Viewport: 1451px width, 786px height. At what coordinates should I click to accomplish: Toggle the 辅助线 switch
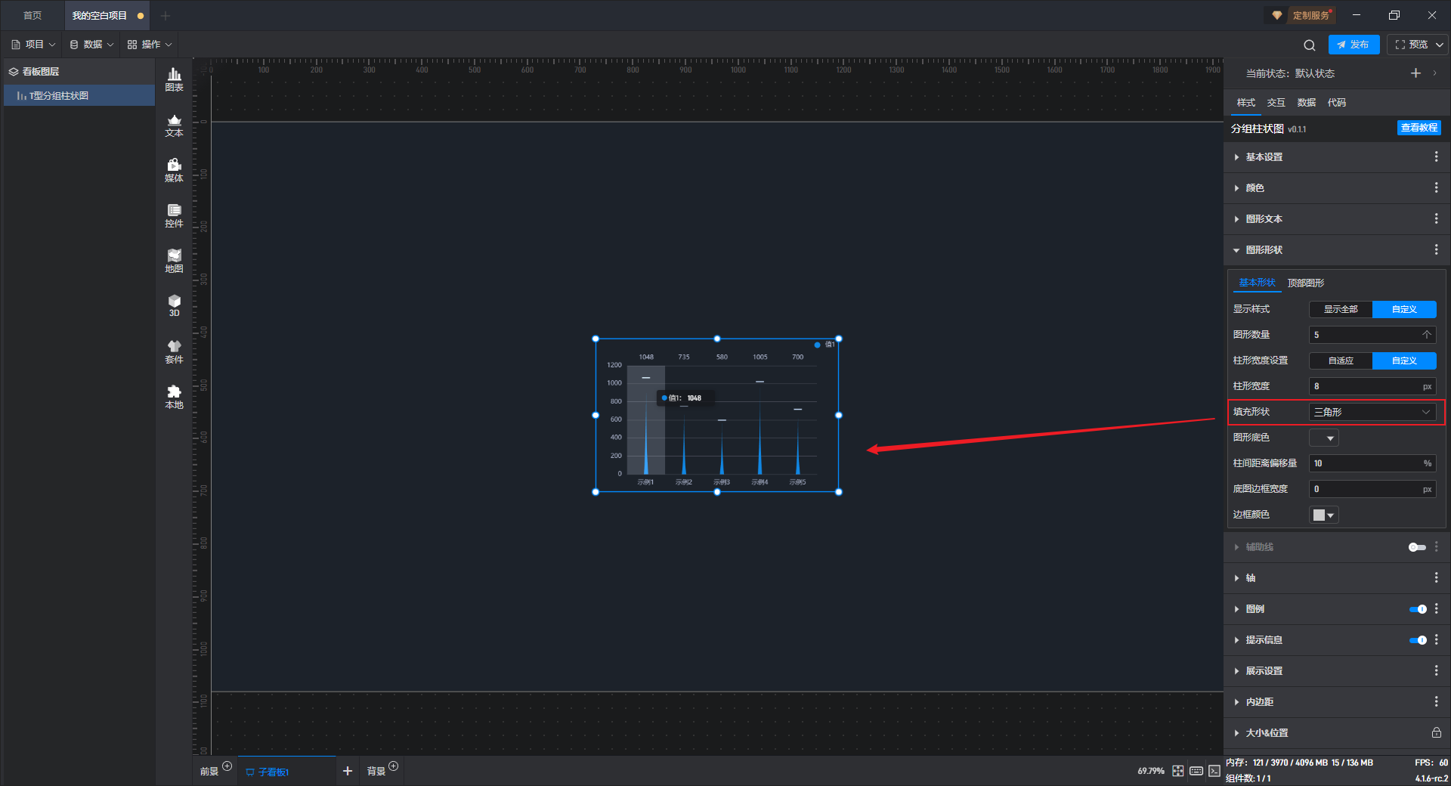click(x=1417, y=547)
